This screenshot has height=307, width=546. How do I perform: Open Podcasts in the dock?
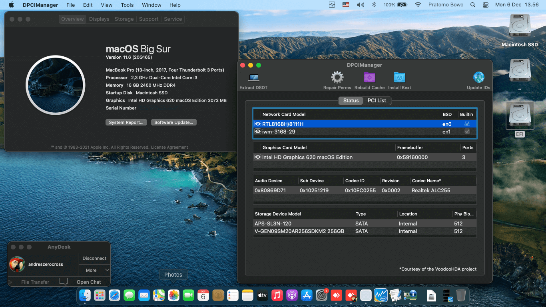(x=292, y=295)
